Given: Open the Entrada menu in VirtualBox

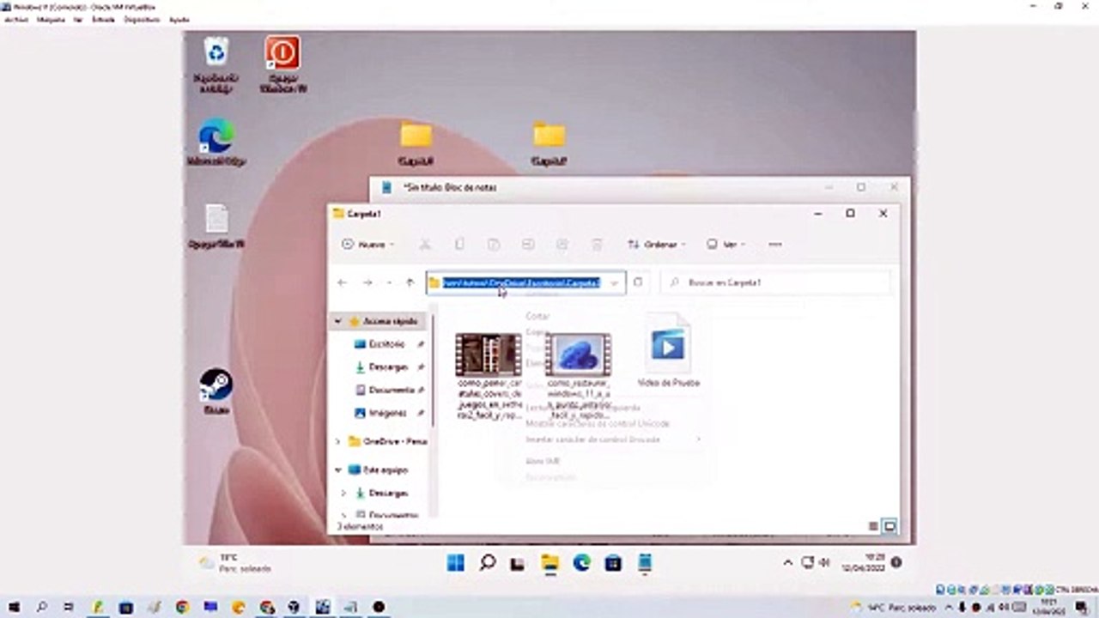Looking at the screenshot, I should pos(103,19).
